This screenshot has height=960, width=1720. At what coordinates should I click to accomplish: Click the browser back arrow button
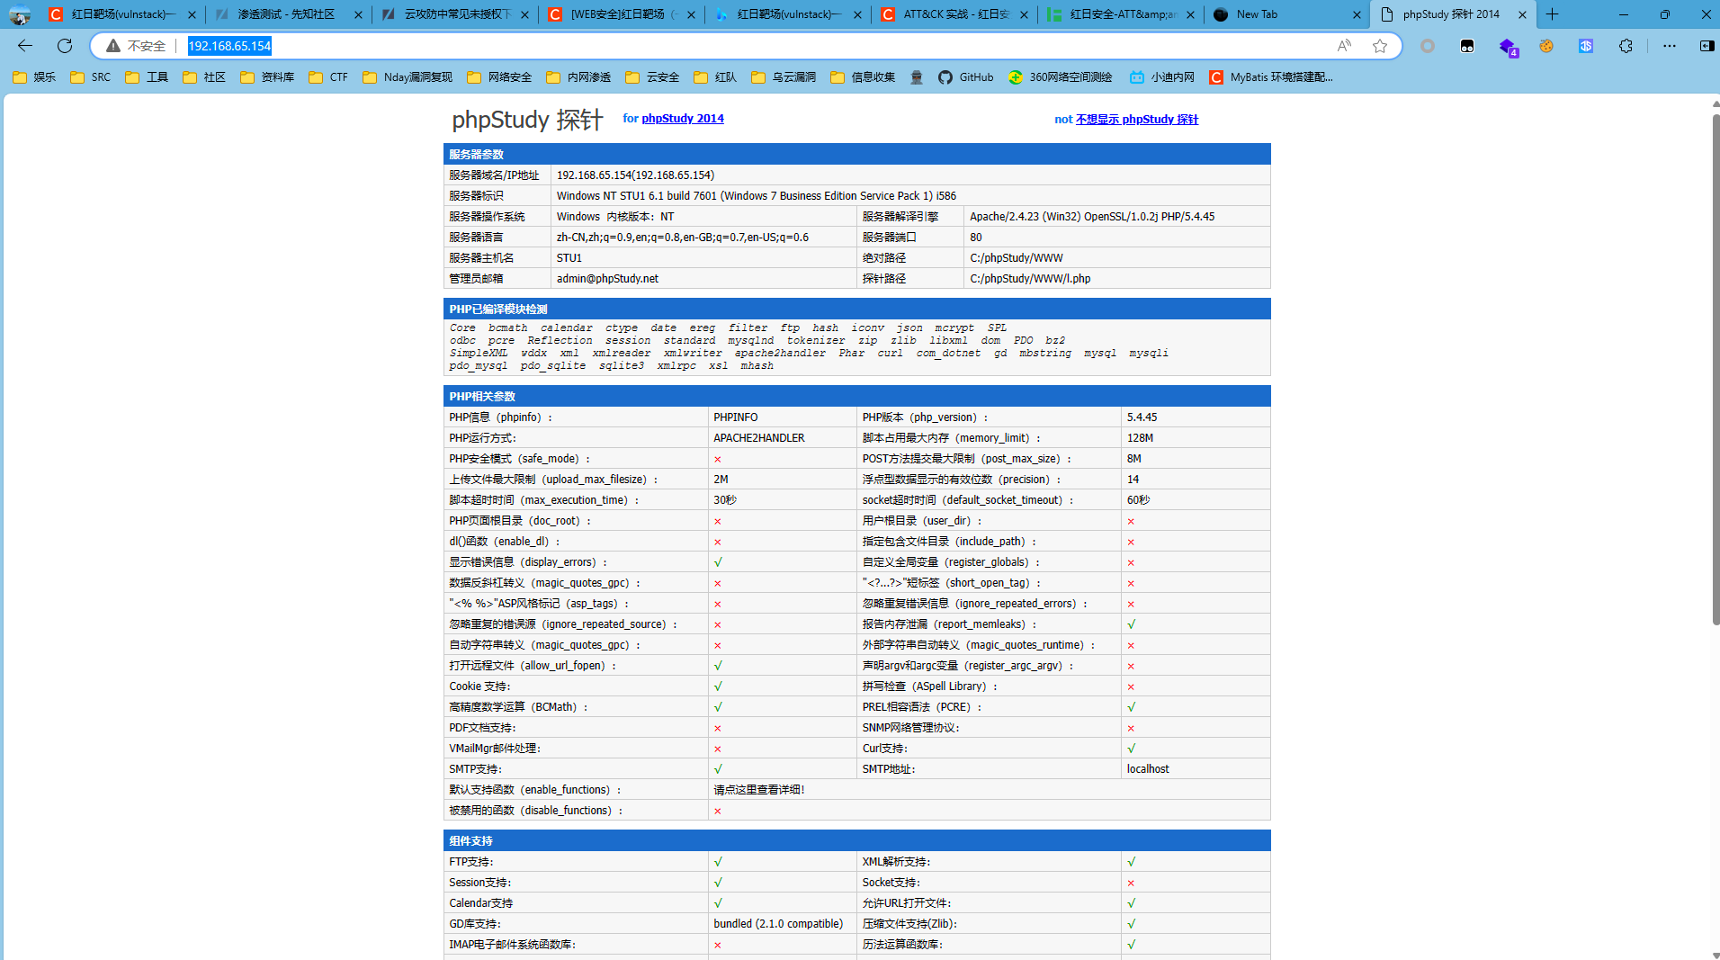(25, 46)
